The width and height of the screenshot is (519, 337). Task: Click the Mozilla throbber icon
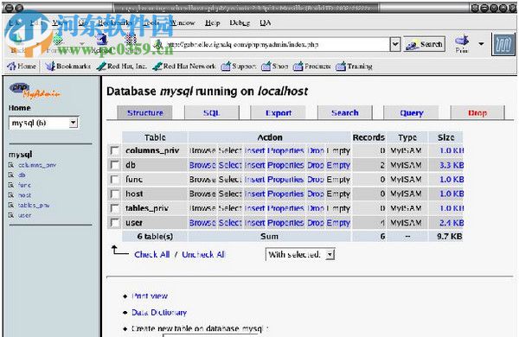click(x=503, y=44)
